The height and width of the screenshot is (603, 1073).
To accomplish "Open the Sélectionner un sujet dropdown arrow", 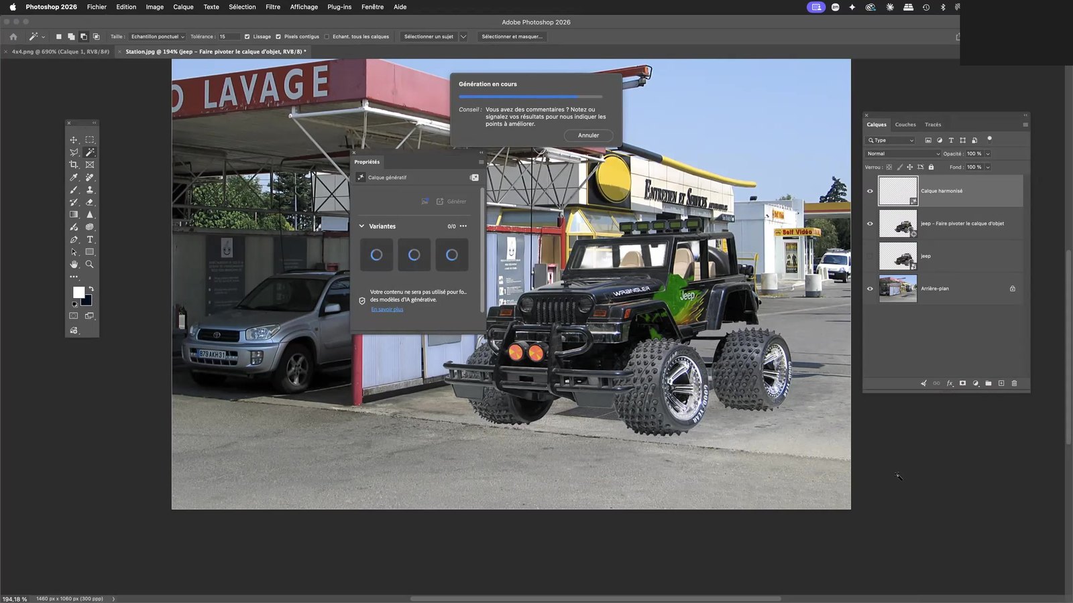I will (463, 37).
